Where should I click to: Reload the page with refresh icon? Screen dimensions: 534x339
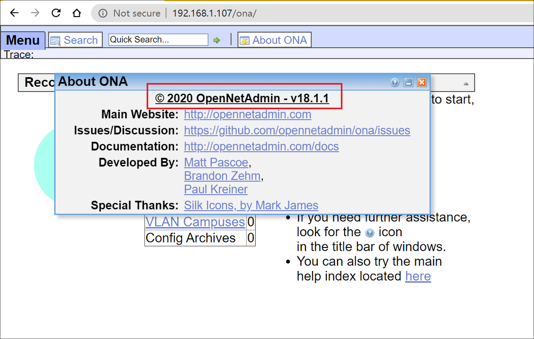pos(56,13)
